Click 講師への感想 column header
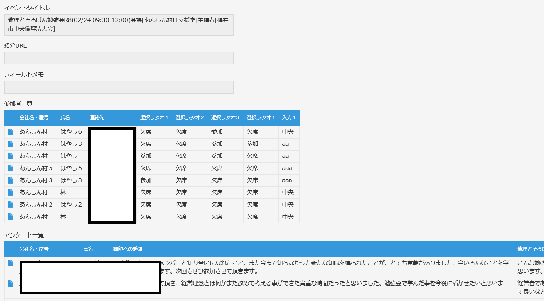This screenshot has height=301, width=544. point(128,249)
